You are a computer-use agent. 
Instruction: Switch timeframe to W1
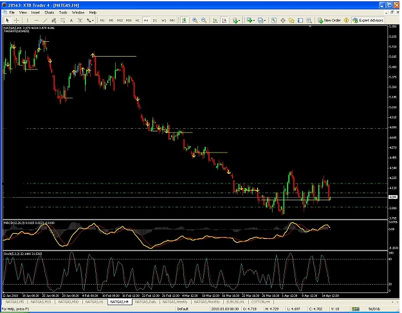(x=164, y=20)
